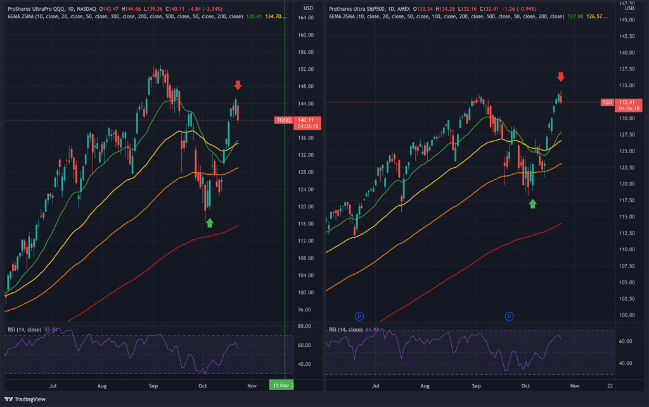Click Jul label on TQQQ time axis
Viewport: 649px width, 407px height.
(x=53, y=386)
